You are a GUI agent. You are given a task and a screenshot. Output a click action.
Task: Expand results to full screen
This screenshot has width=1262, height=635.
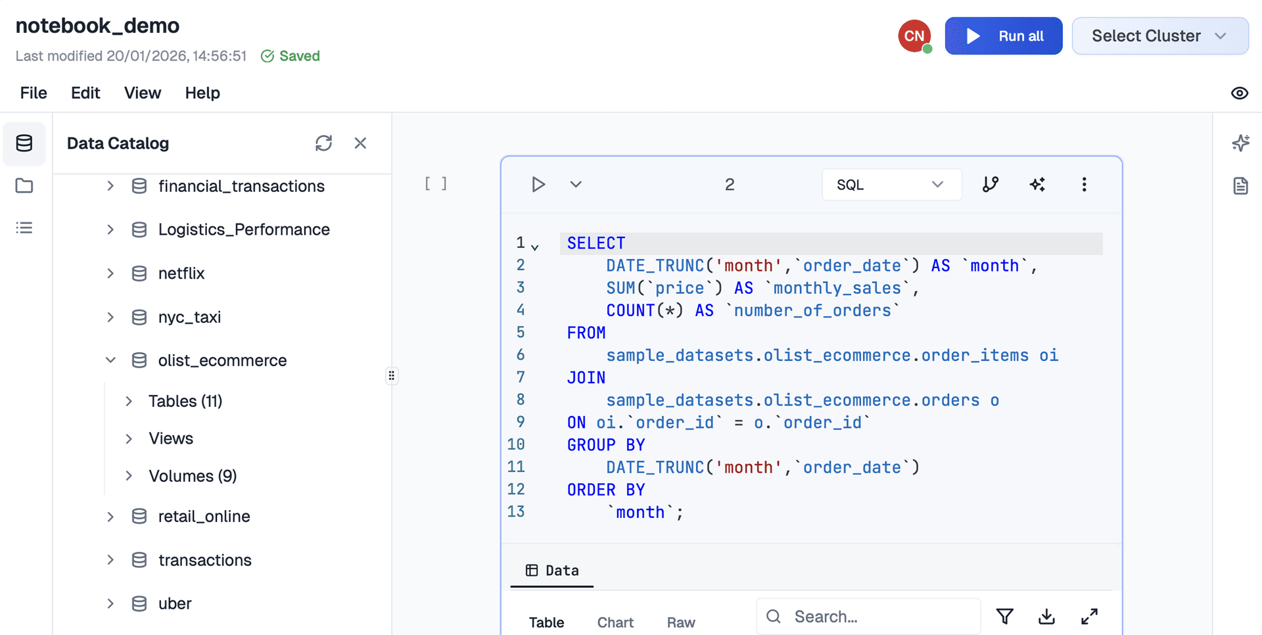[x=1089, y=617]
